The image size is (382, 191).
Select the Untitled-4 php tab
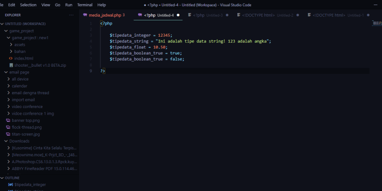click(158, 15)
